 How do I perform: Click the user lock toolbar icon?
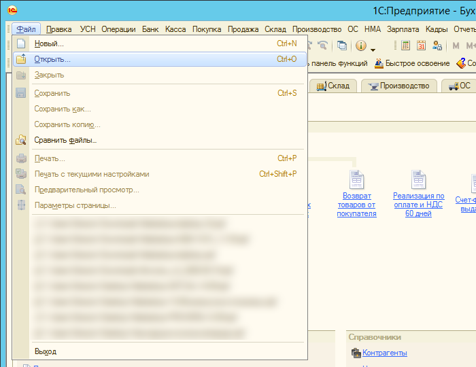pyautogui.click(x=437, y=46)
